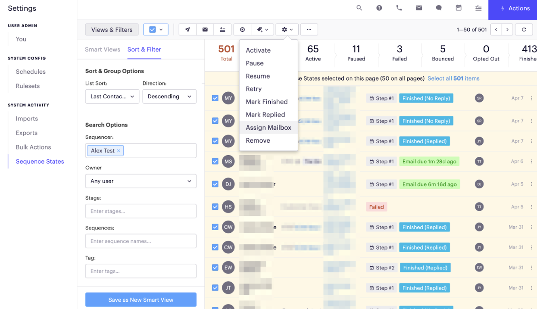Click Select all 501 items link

click(x=453, y=78)
